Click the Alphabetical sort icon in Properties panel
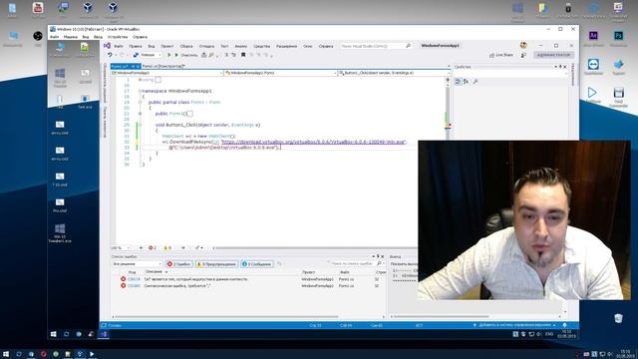Screen dimensions: 638x359 (466, 82)
